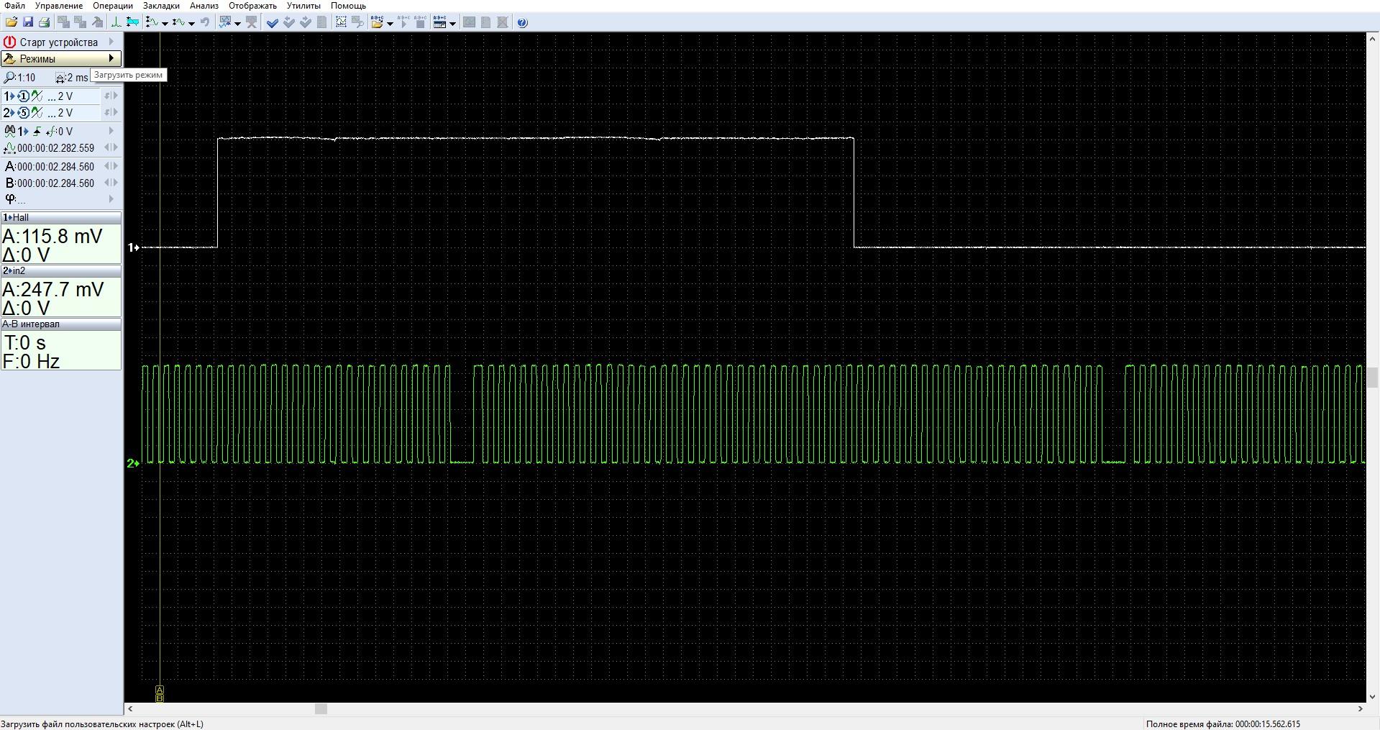Click the next bookmark checkmark icon
Viewport: 1380px width, 730px height.
(306, 22)
